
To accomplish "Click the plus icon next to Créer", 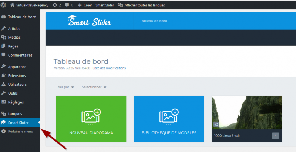I will (80, 5).
